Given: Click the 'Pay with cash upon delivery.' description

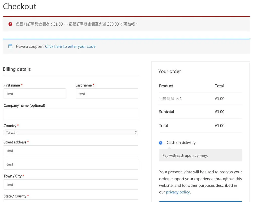Looking at the screenshot, I should click(185, 156).
